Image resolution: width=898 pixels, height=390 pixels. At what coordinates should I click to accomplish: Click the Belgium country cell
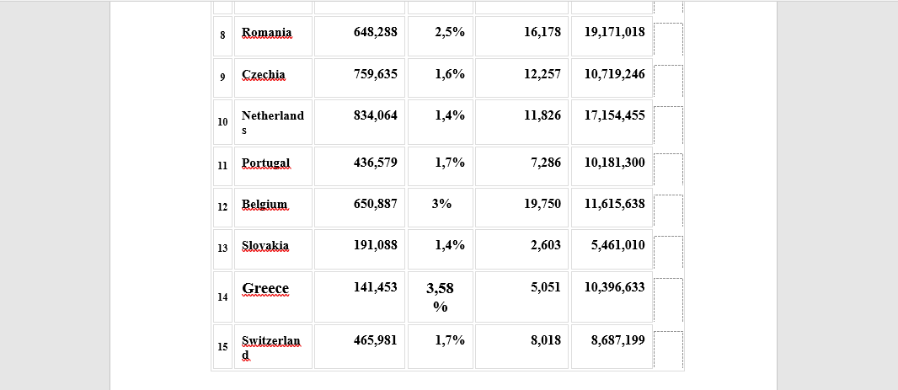273,207
